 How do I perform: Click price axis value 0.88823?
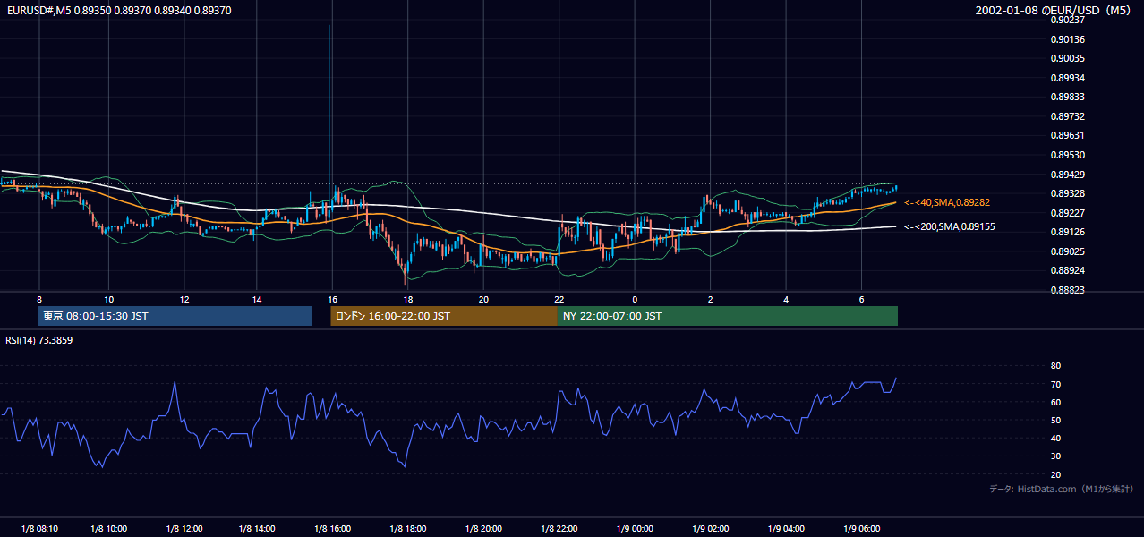1070,290
